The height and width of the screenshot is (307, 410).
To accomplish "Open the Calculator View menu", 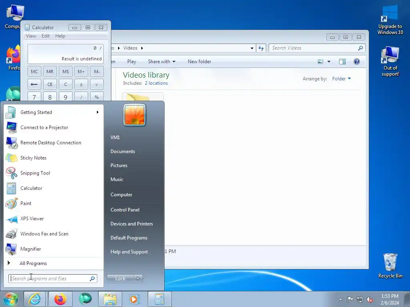I will click(31, 36).
